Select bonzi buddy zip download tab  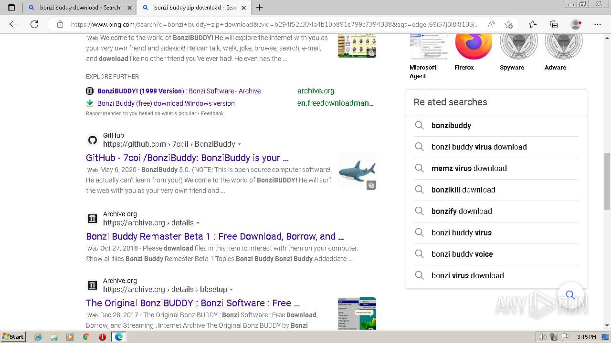point(194,8)
